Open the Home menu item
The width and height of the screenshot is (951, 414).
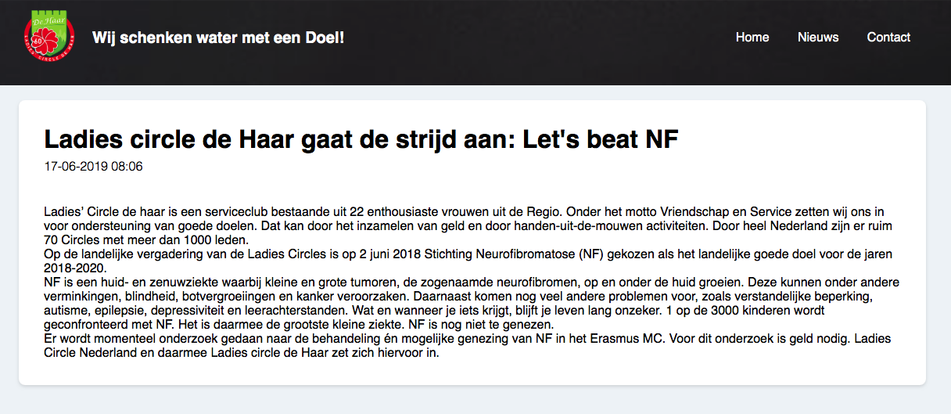(x=752, y=38)
